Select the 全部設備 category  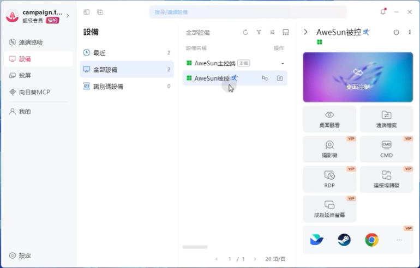(x=127, y=70)
